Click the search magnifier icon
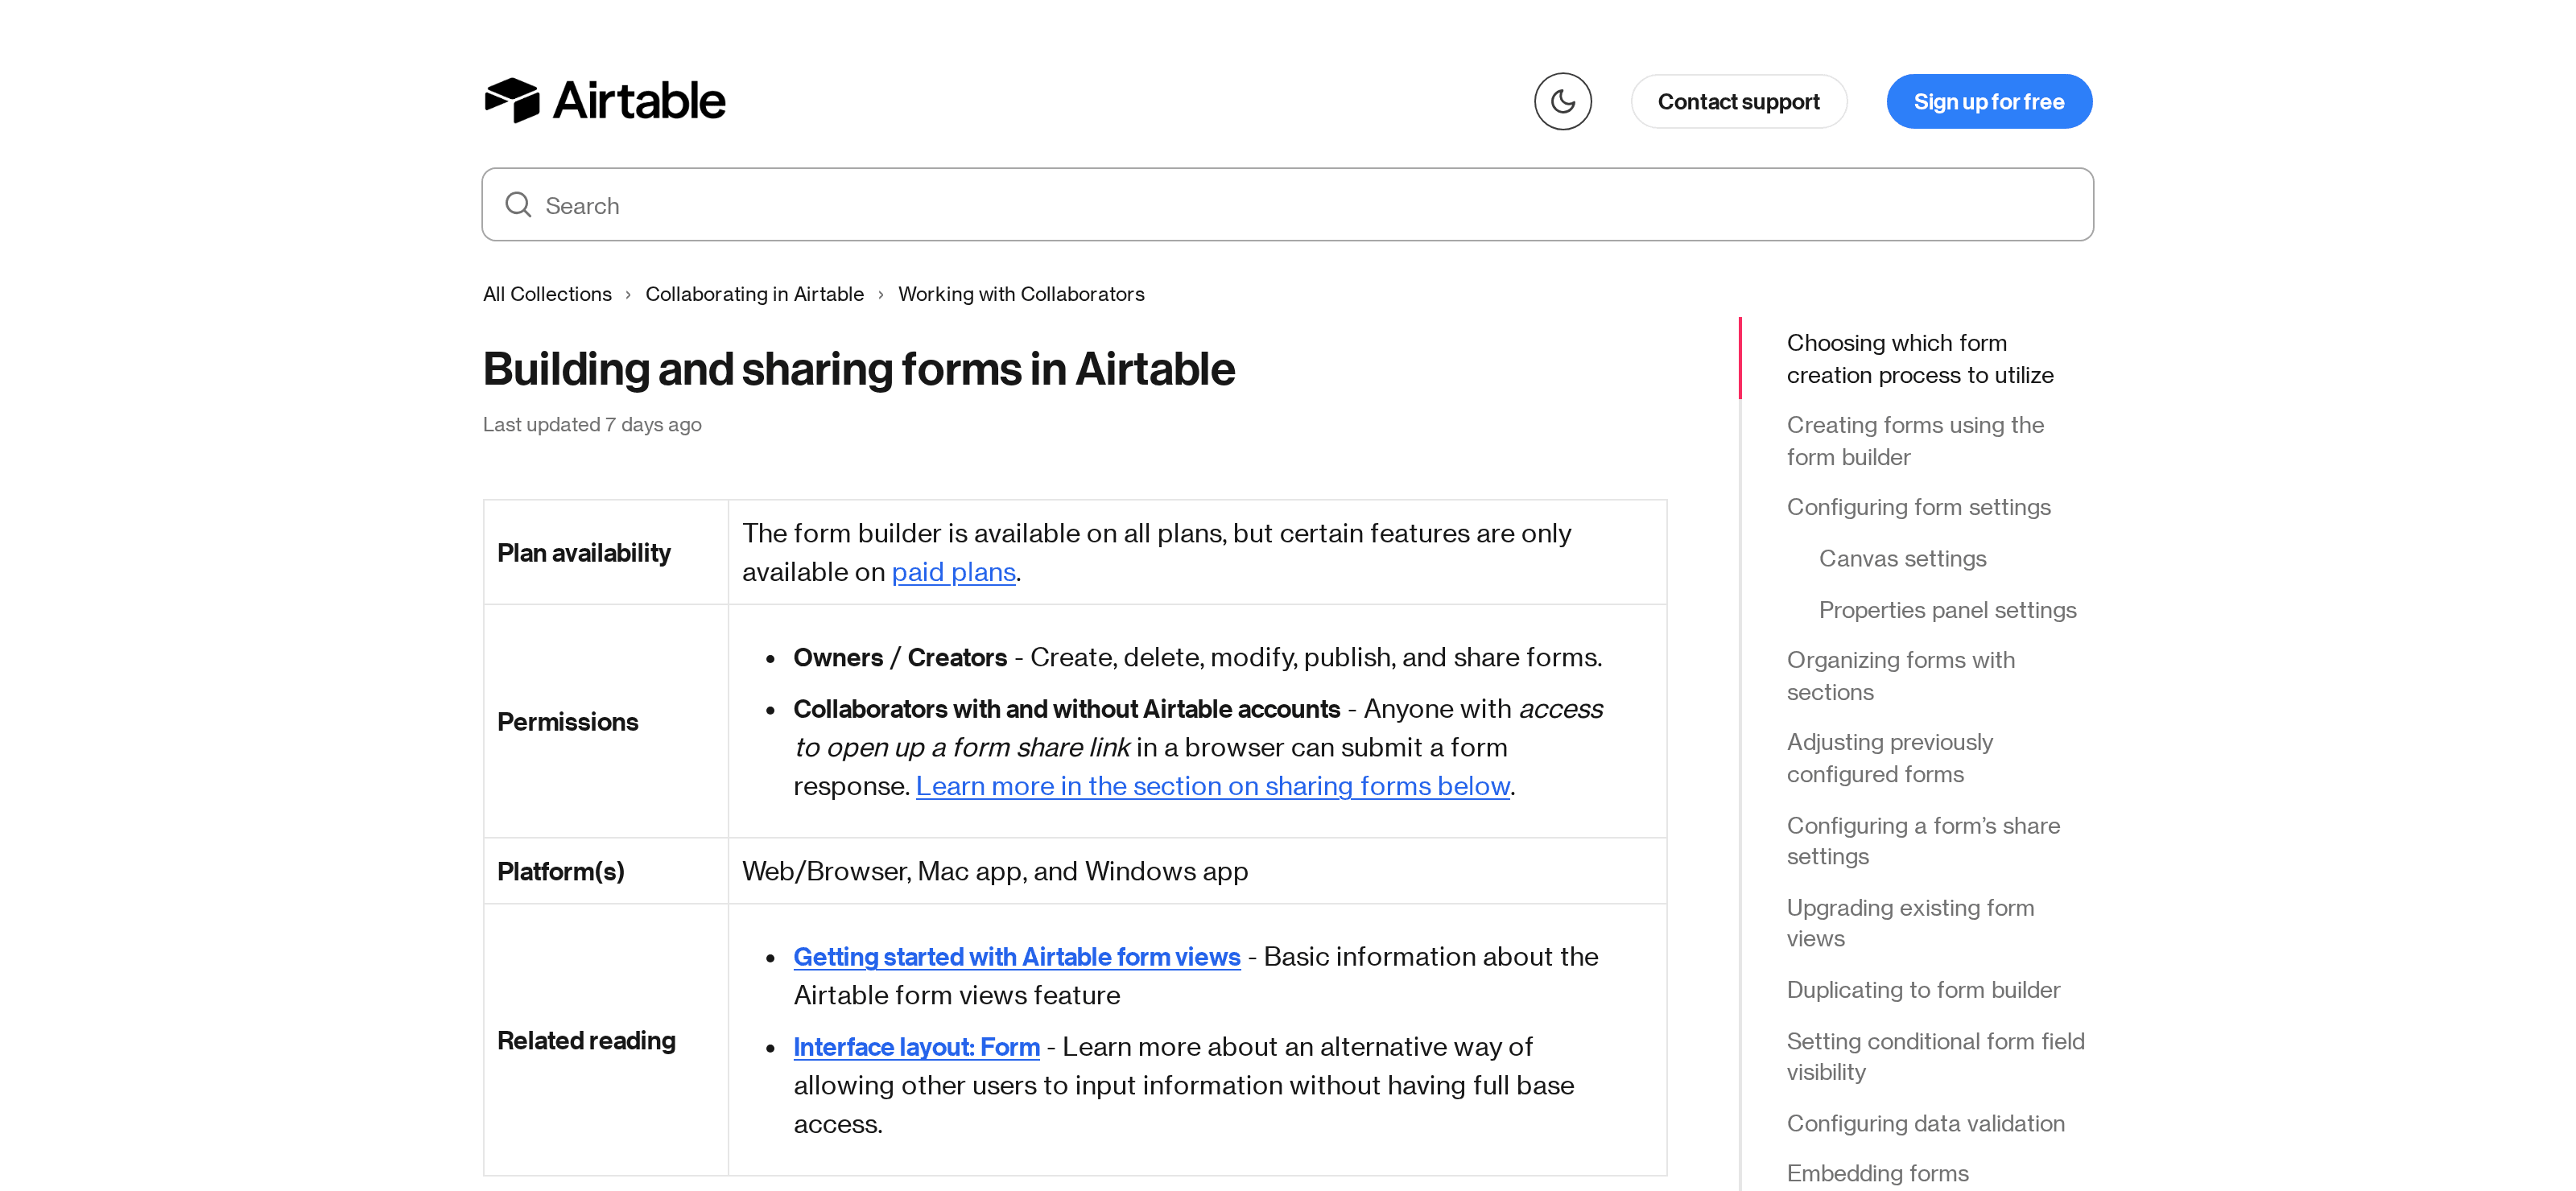The image size is (2576, 1191). tap(518, 205)
